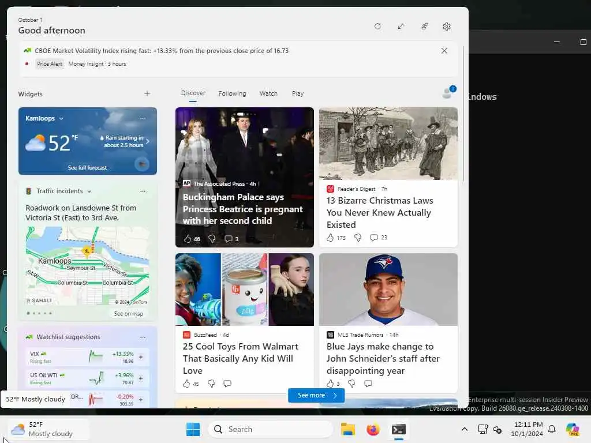591x443 pixels.
Task: Expand Traffic incidents dropdown
Action: (89, 192)
